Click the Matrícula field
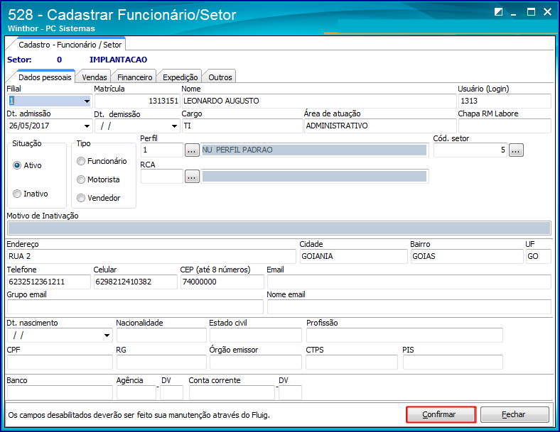The width and height of the screenshot is (560, 432). point(136,101)
